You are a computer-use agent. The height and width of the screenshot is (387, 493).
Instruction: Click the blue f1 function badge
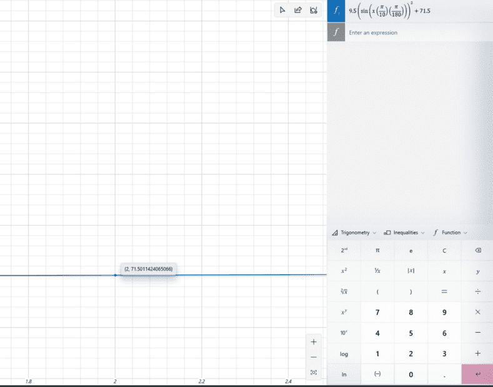(336, 11)
